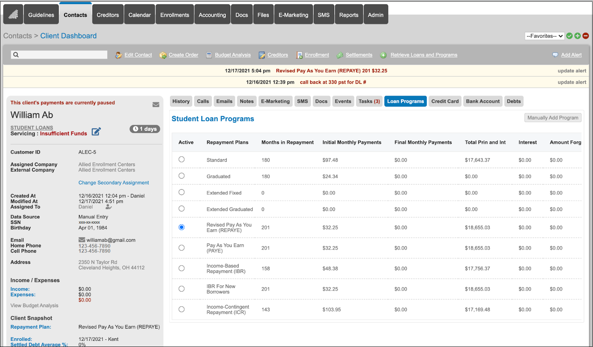Click Change Secondary Assignment link
Image resolution: width=593 pixels, height=347 pixels.
tap(114, 183)
